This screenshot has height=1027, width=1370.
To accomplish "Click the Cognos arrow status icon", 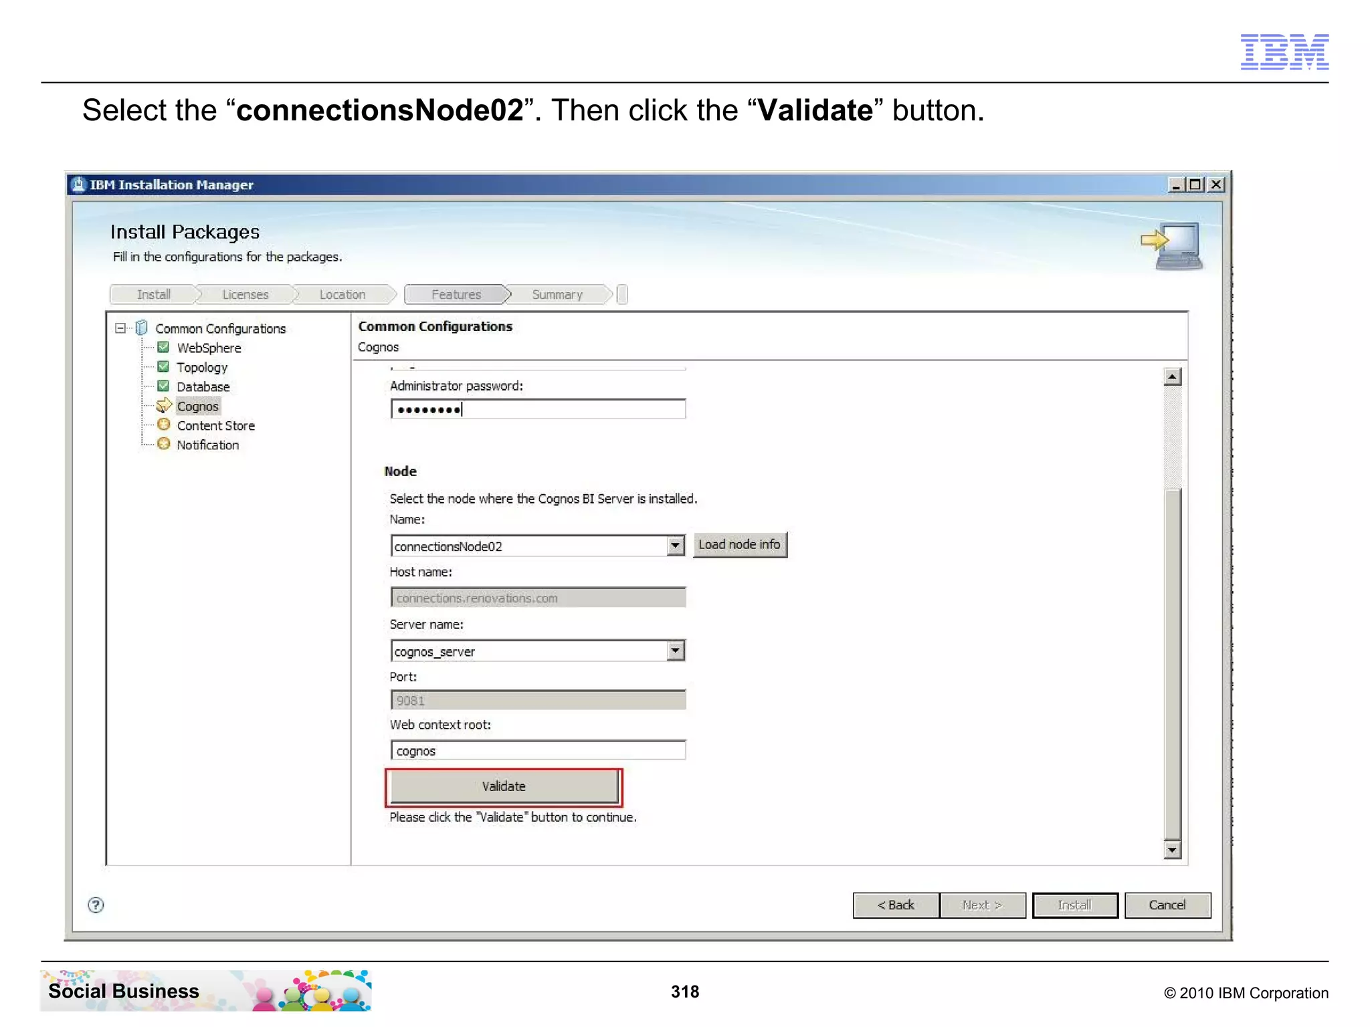I will (x=164, y=405).
